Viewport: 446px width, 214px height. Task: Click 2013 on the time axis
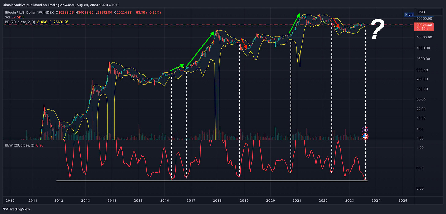tap(85, 200)
